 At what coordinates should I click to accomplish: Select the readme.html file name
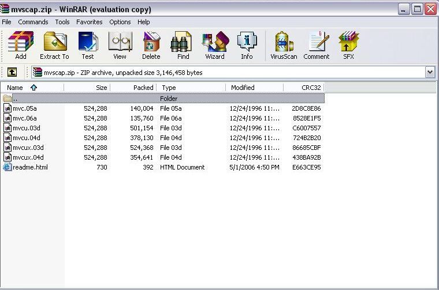(x=30, y=167)
